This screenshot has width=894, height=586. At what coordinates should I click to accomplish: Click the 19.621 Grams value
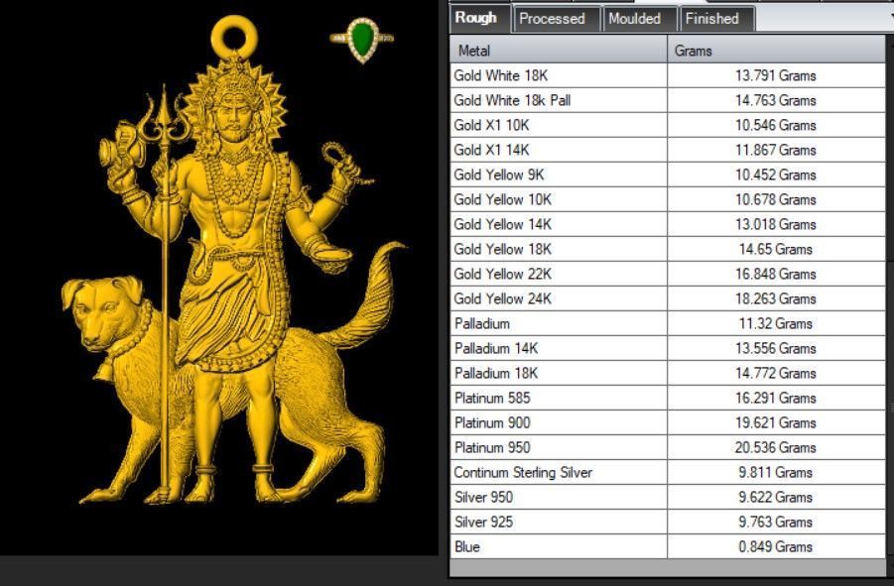(x=775, y=422)
